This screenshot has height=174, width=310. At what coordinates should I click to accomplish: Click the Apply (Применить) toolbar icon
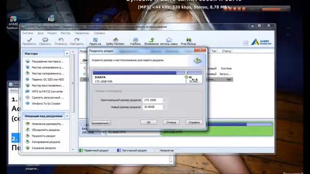pyautogui.click(x=29, y=42)
